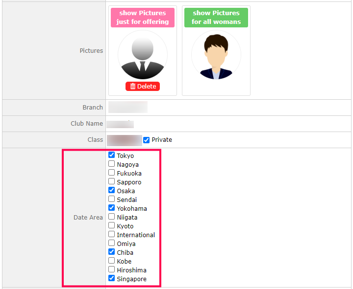Check the Hiroshima checkbox
The height and width of the screenshot is (289, 353).
[x=112, y=269]
